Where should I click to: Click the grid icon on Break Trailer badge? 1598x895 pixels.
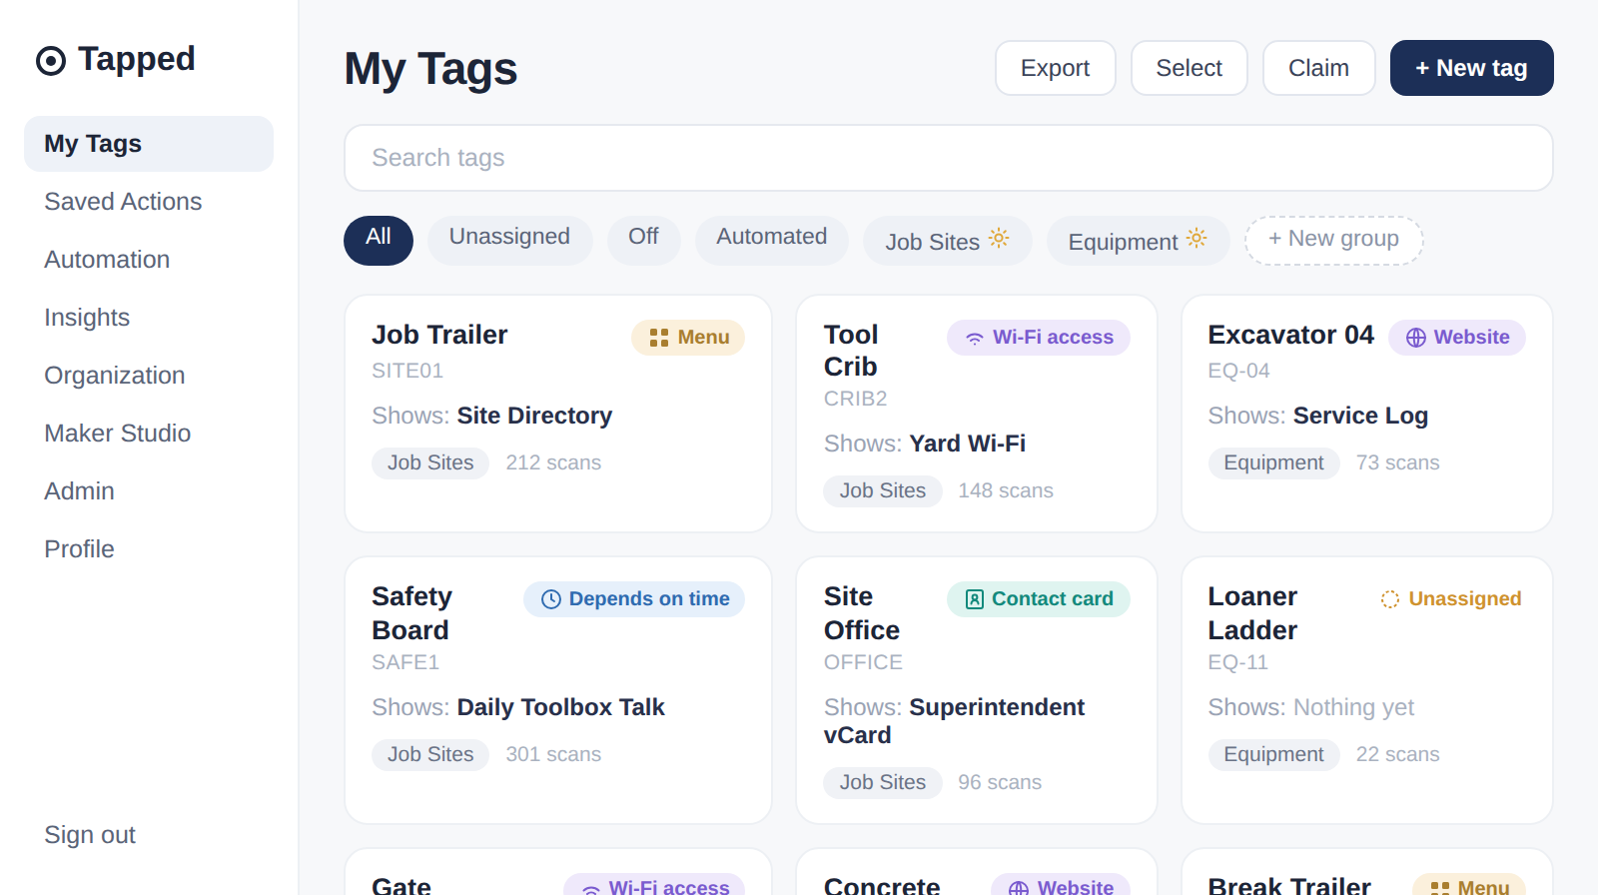pos(1440,888)
